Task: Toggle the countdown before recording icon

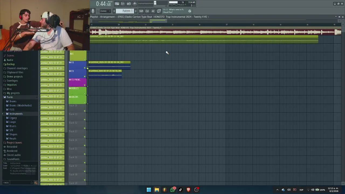Action: coord(123,4)
